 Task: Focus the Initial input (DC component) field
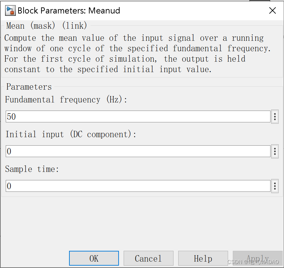(x=138, y=151)
